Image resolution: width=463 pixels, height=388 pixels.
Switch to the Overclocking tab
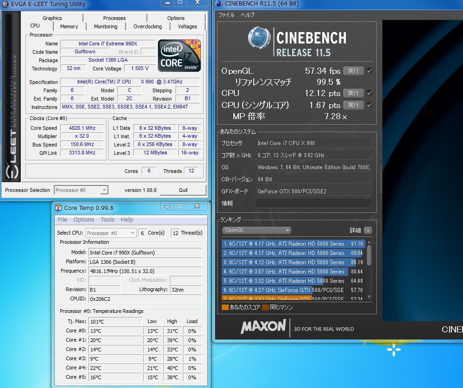tap(147, 26)
